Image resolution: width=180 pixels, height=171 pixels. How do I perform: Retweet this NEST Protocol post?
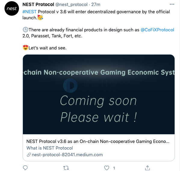click(66, 168)
